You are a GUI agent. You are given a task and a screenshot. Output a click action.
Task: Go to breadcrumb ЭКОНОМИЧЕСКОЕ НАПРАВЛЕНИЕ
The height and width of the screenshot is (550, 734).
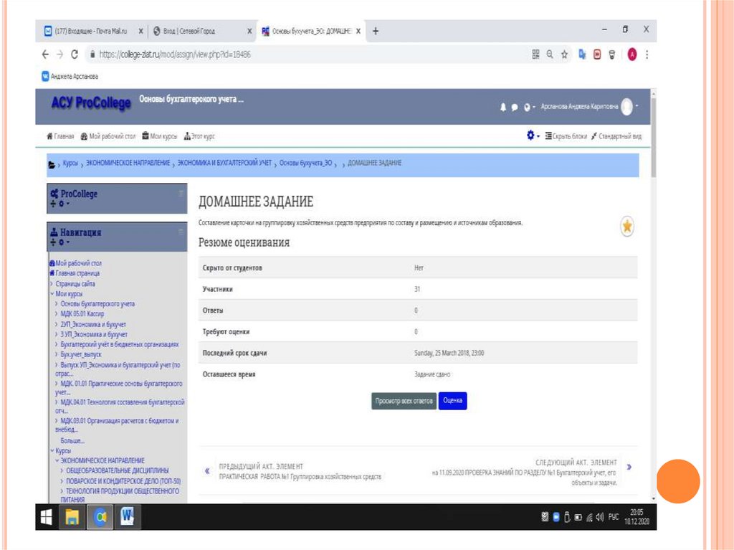pyautogui.click(x=128, y=163)
